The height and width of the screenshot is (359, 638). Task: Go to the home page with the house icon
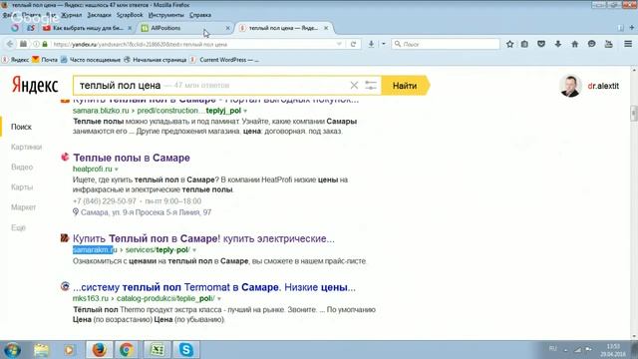coord(574,44)
